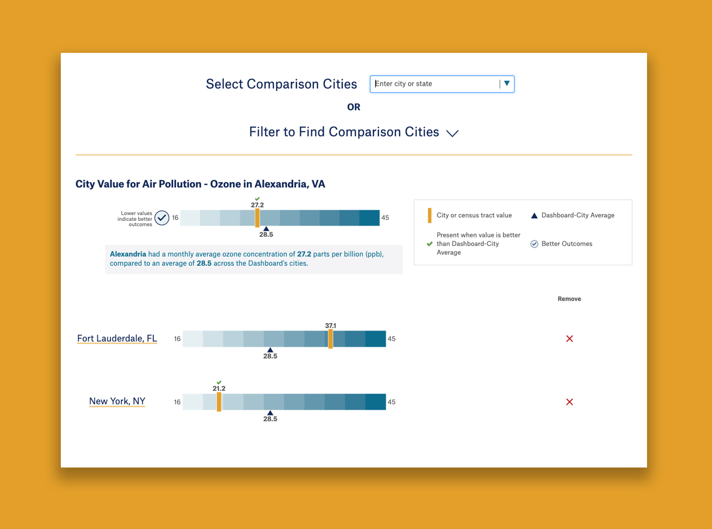Open the New York, NY link
712x529 pixels.
point(117,401)
